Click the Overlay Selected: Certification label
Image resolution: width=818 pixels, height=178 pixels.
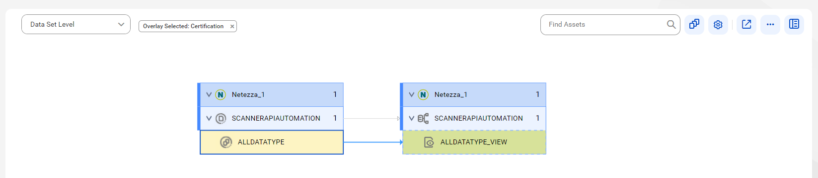183,26
